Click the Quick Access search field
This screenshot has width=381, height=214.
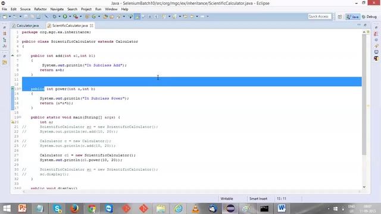click(x=319, y=17)
